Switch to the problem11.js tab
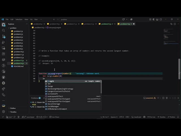This screenshot has height=136, width=181. pyautogui.click(x=72, y=24)
